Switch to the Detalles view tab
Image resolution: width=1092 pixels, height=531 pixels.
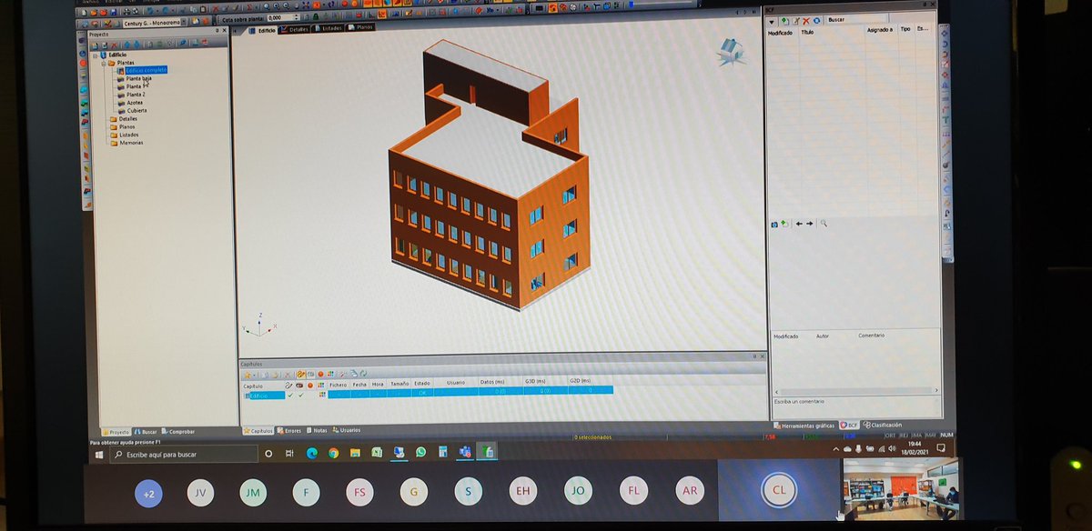[x=294, y=29]
